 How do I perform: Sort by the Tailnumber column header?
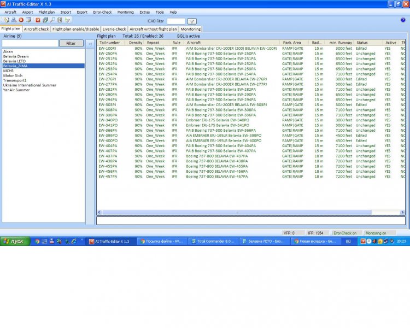(x=111, y=43)
